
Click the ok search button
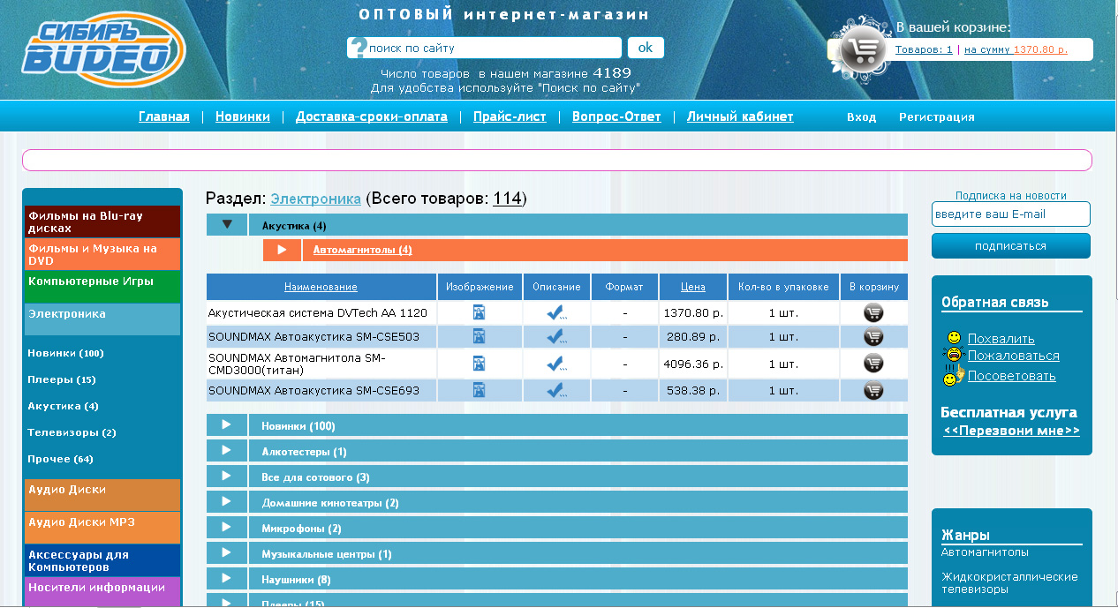click(x=646, y=48)
